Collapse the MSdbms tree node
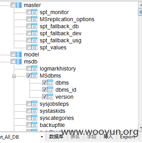Screen dimensions: 142x143 pos(14,76)
